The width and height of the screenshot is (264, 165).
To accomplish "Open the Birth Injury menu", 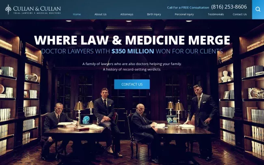I will click(154, 14).
